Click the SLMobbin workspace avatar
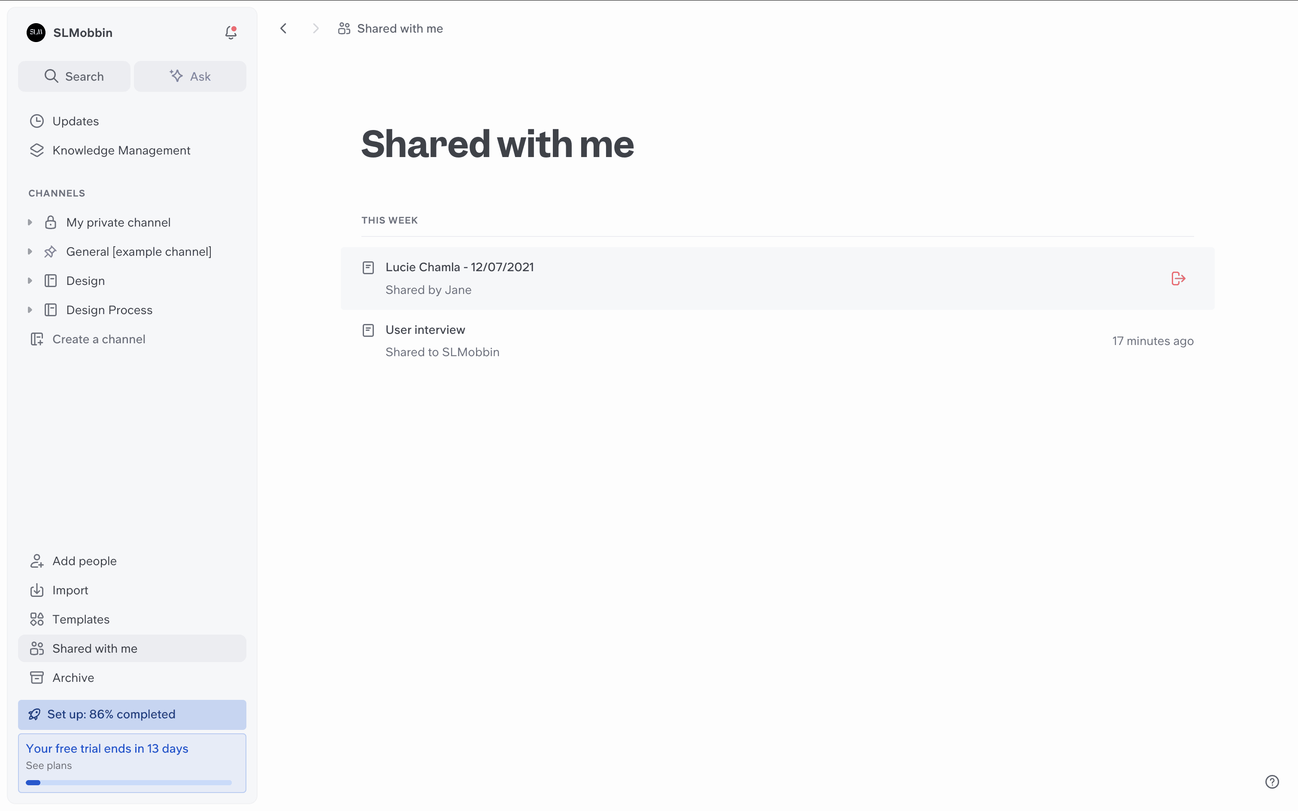The width and height of the screenshot is (1298, 811). pos(36,33)
